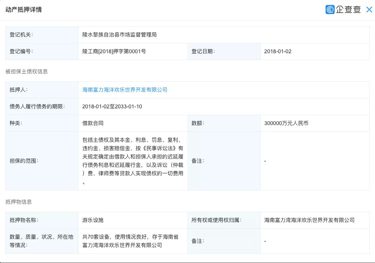Open 海南富力海洋欢乐世界开发有限公司 company link
375x263 pixels.
[x=125, y=90]
